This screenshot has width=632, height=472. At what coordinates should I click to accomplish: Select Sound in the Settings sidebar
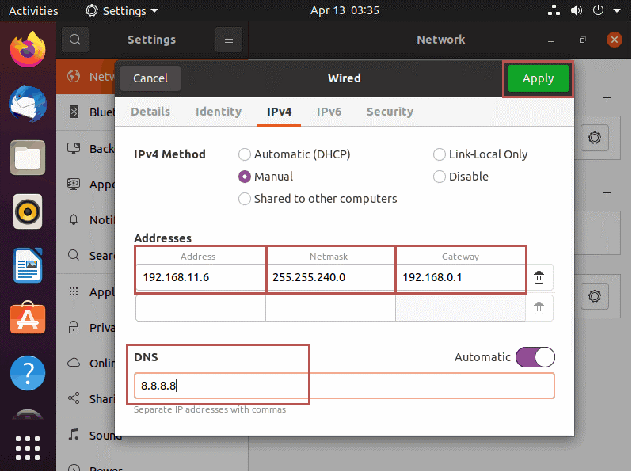86,436
